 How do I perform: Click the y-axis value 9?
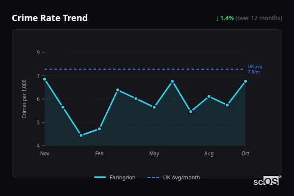pyautogui.click(x=38, y=52)
